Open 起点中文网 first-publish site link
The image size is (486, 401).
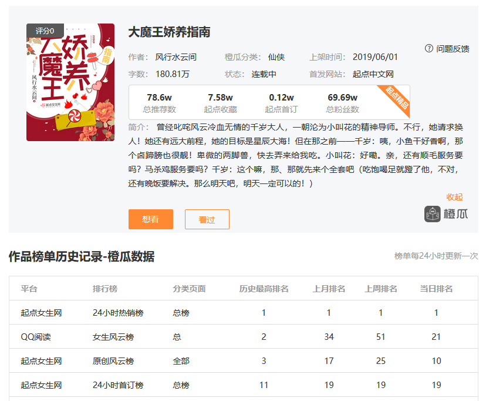373,74
